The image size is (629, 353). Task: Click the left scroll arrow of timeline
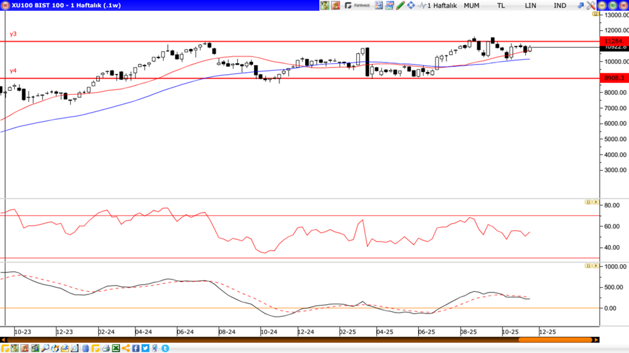(3, 339)
